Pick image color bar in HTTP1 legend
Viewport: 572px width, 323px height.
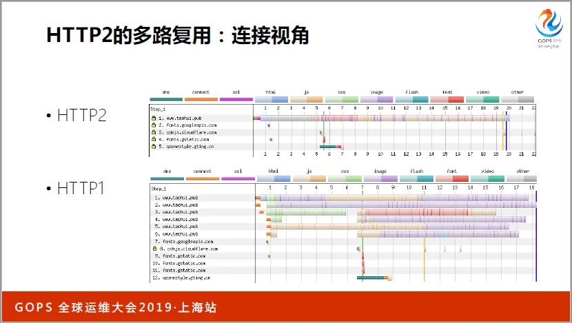pyautogui.click(x=380, y=178)
